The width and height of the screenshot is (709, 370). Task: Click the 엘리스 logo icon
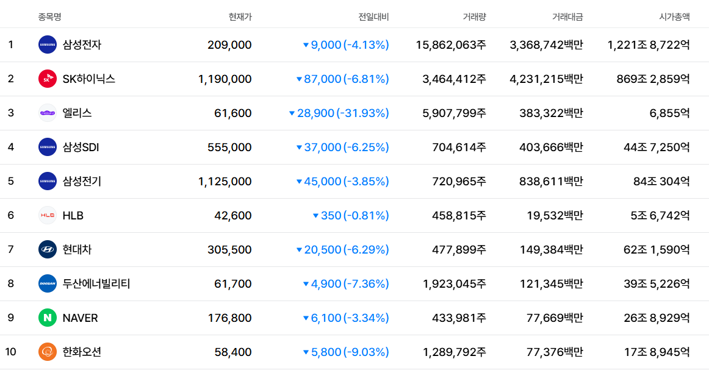(x=48, y=113)
